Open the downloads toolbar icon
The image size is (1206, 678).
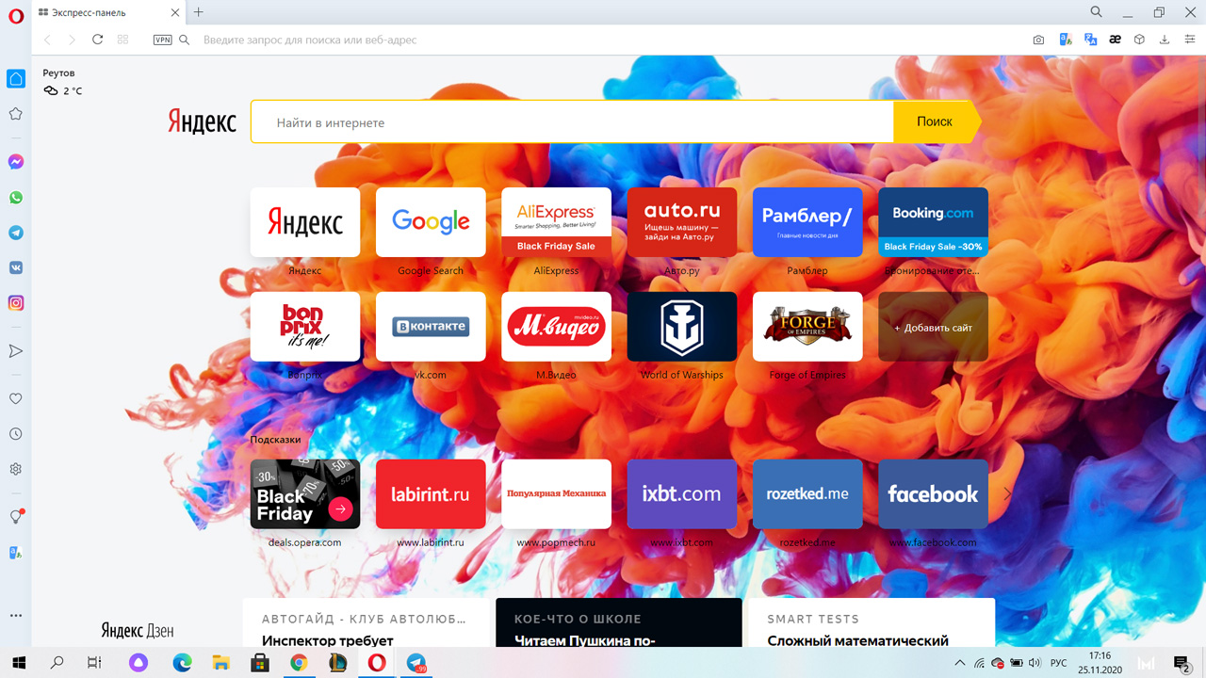1165,40
